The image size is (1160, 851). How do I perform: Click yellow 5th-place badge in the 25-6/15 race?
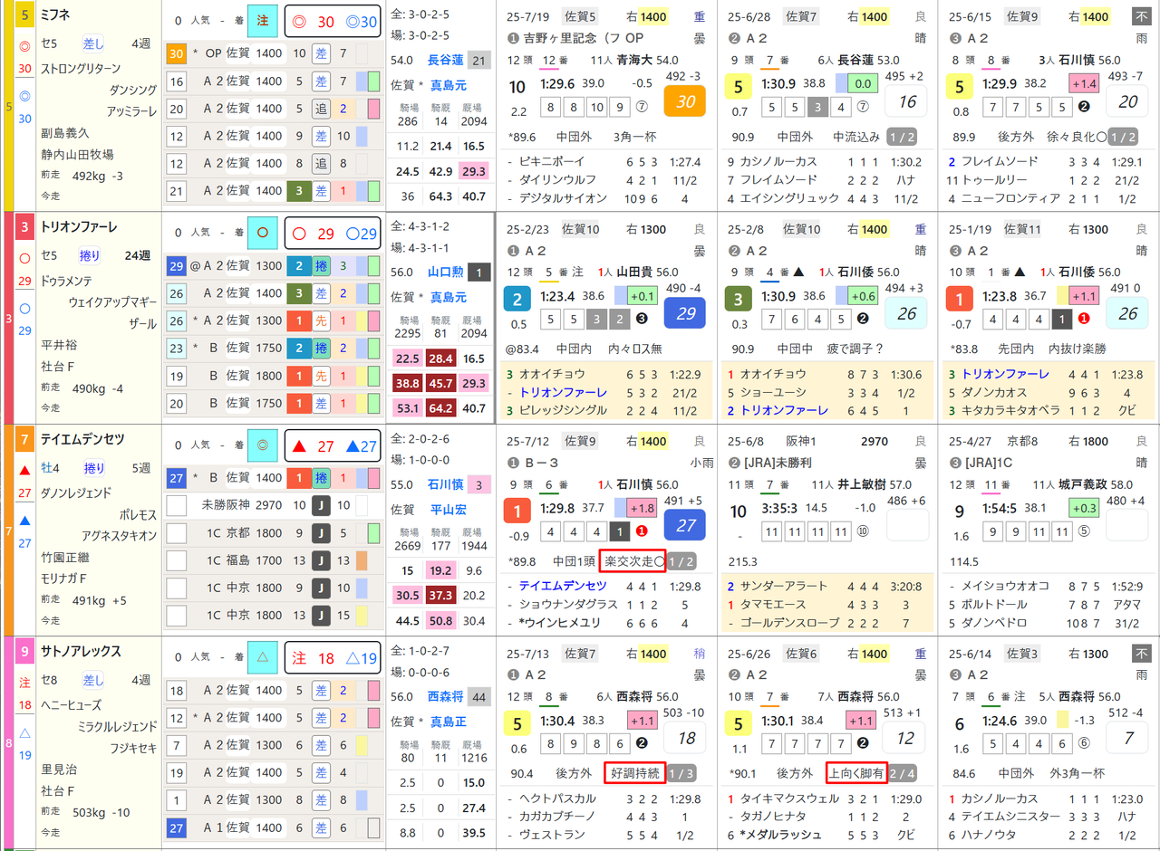coord(961,88)
